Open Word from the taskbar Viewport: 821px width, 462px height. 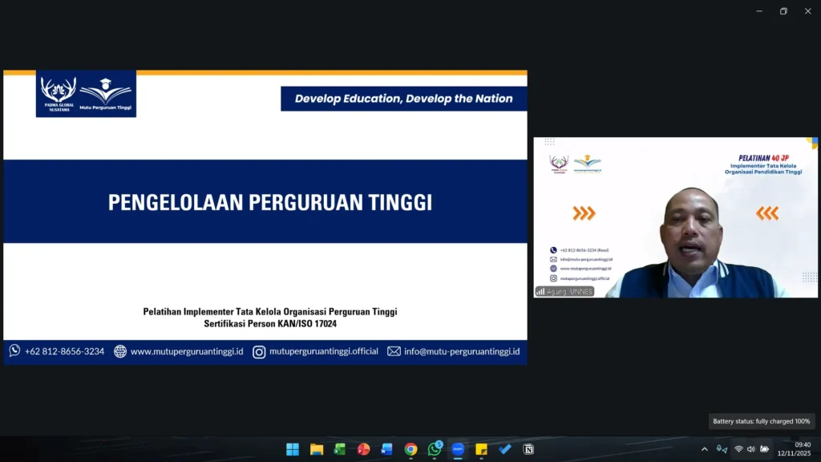click(x=387, y=449)
